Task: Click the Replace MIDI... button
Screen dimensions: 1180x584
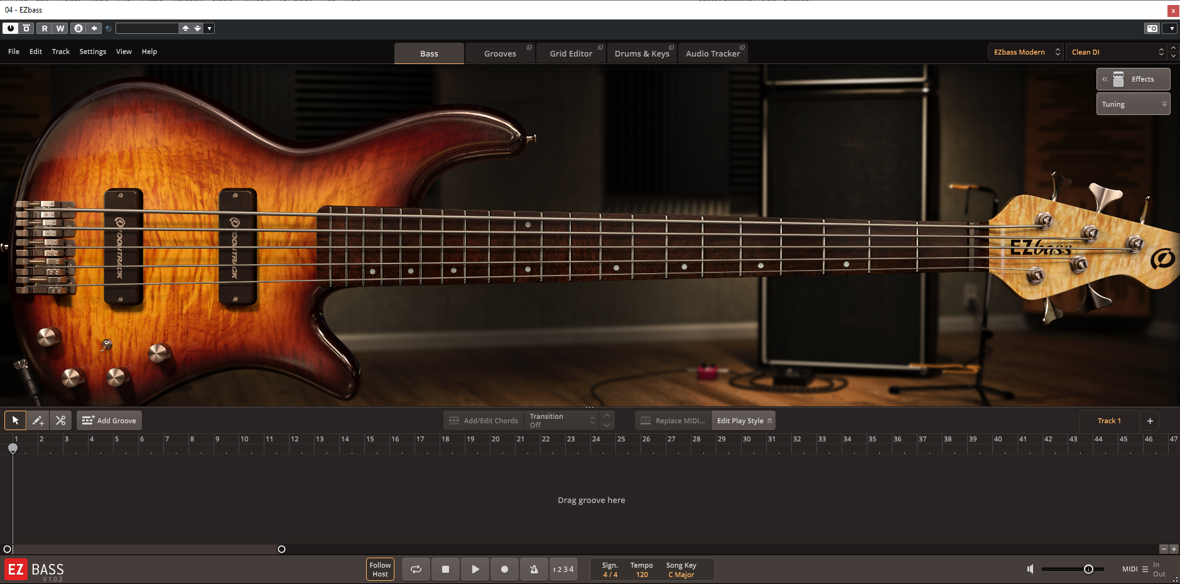Action: [x=673, y=421]
